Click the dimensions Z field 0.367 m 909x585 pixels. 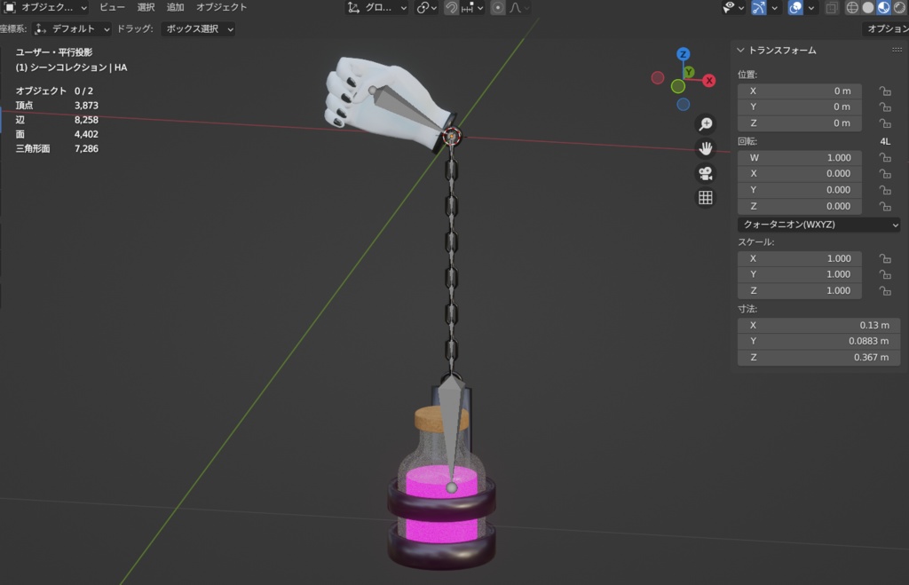tap(818, 357)
